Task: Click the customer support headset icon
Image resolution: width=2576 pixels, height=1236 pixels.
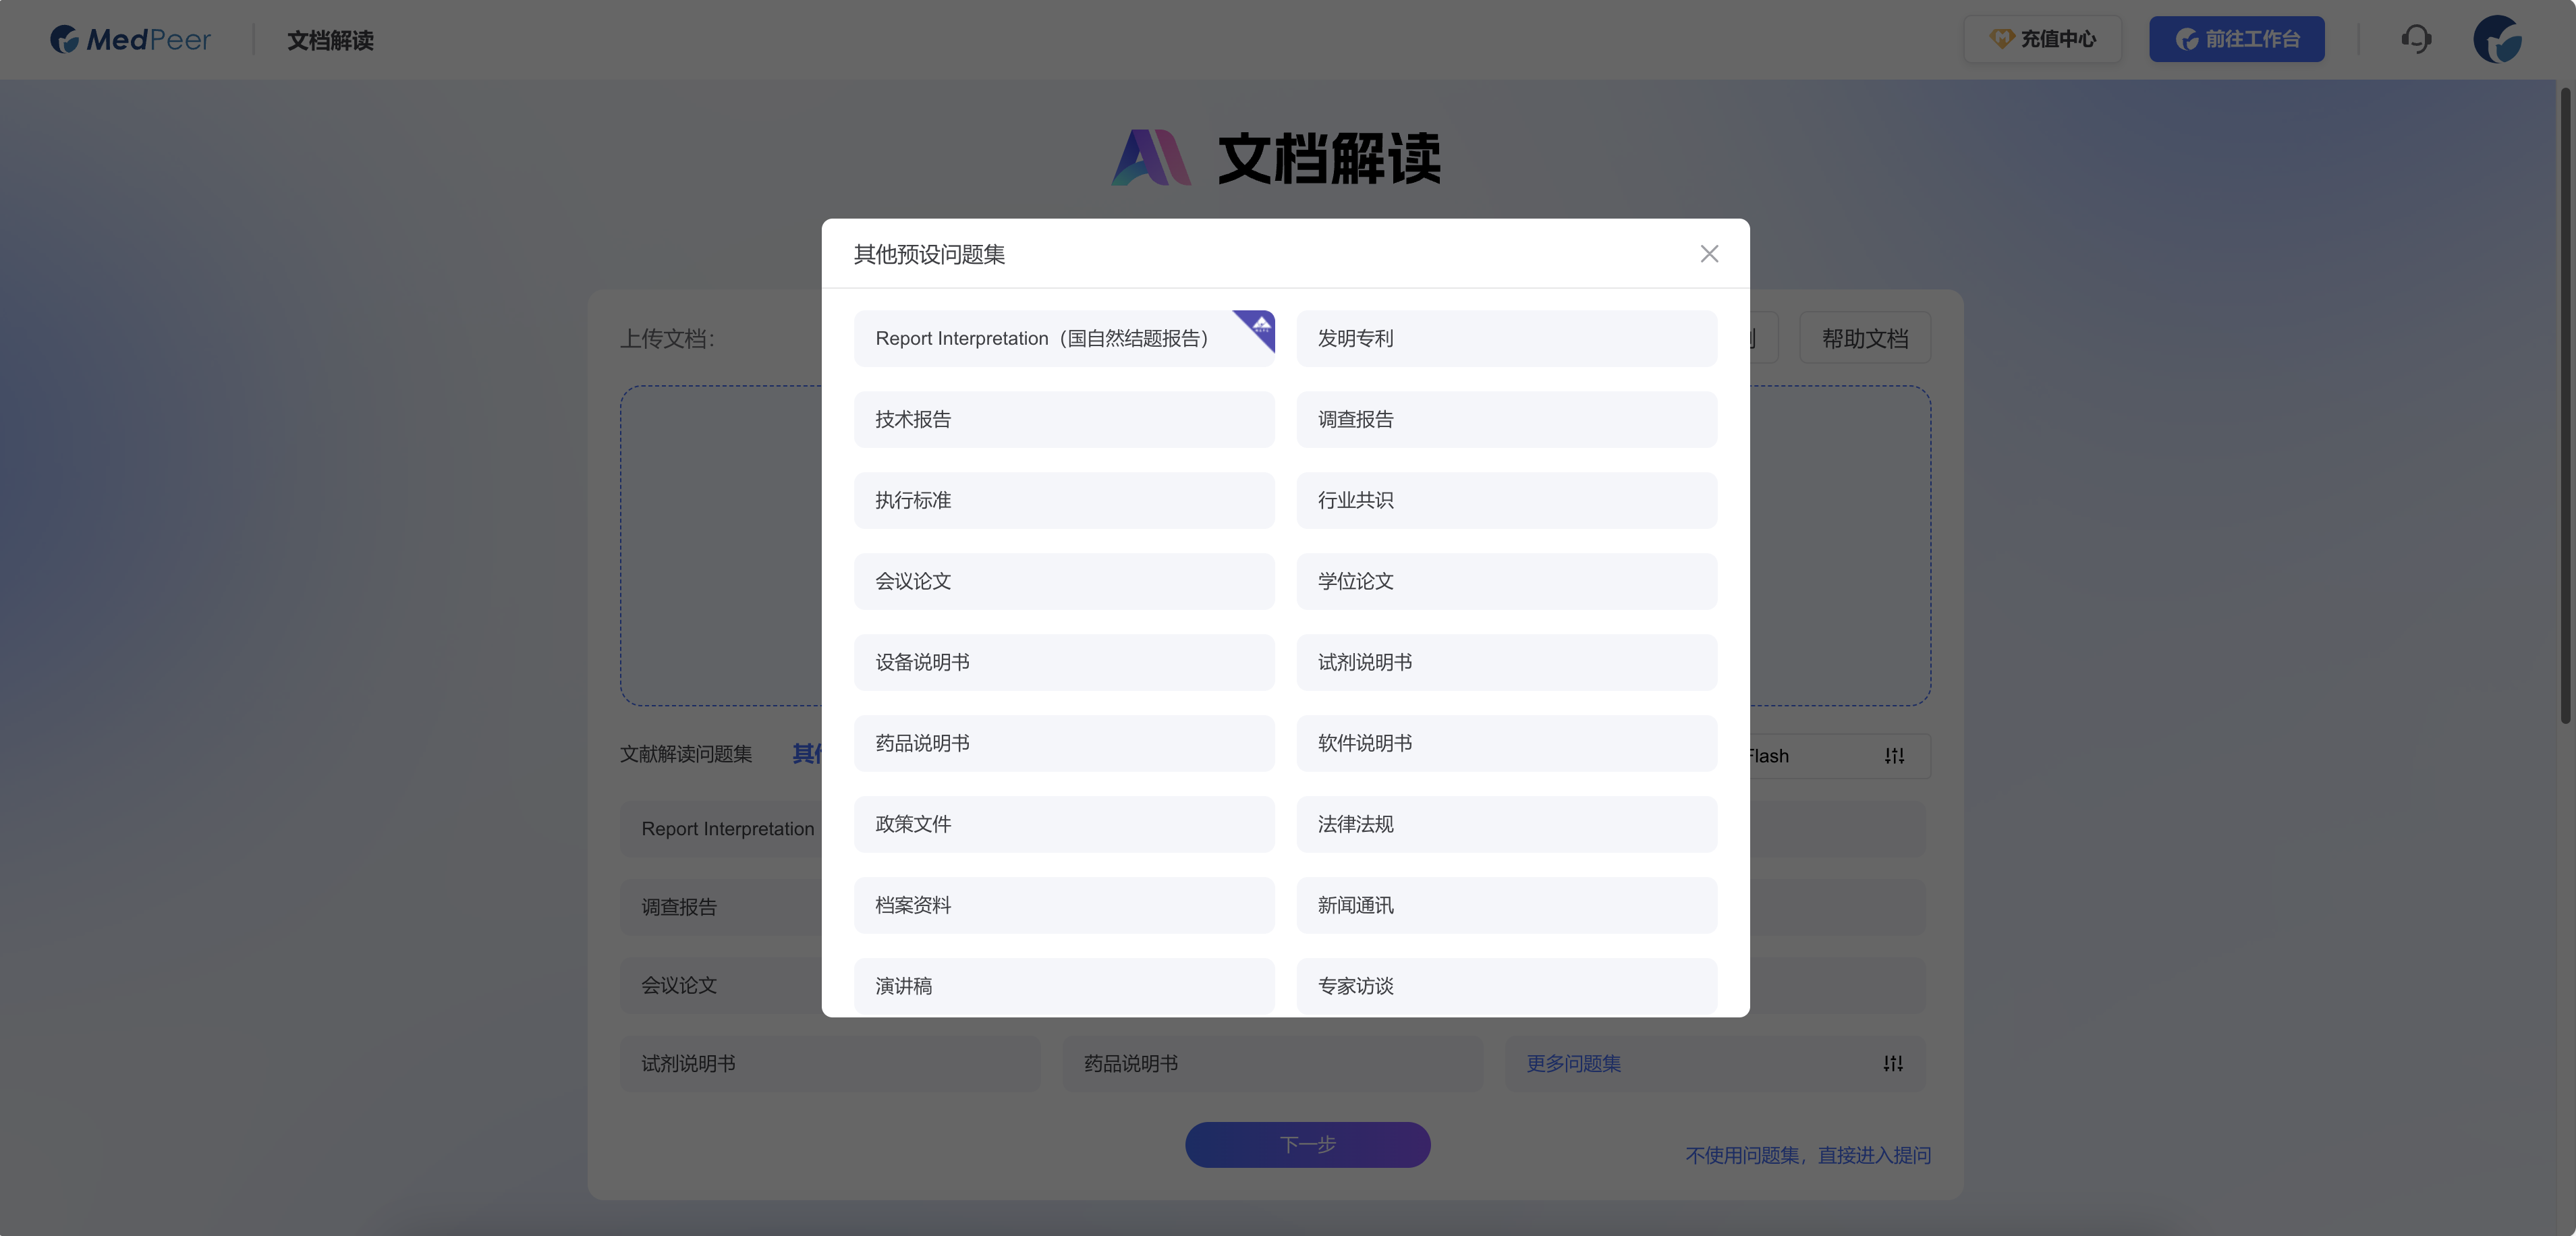Action: coord(2417,39)
